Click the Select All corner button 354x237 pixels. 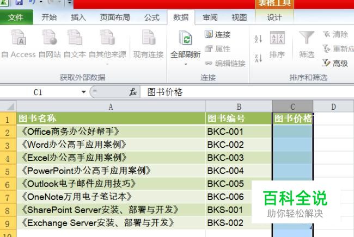coord(8,107)
